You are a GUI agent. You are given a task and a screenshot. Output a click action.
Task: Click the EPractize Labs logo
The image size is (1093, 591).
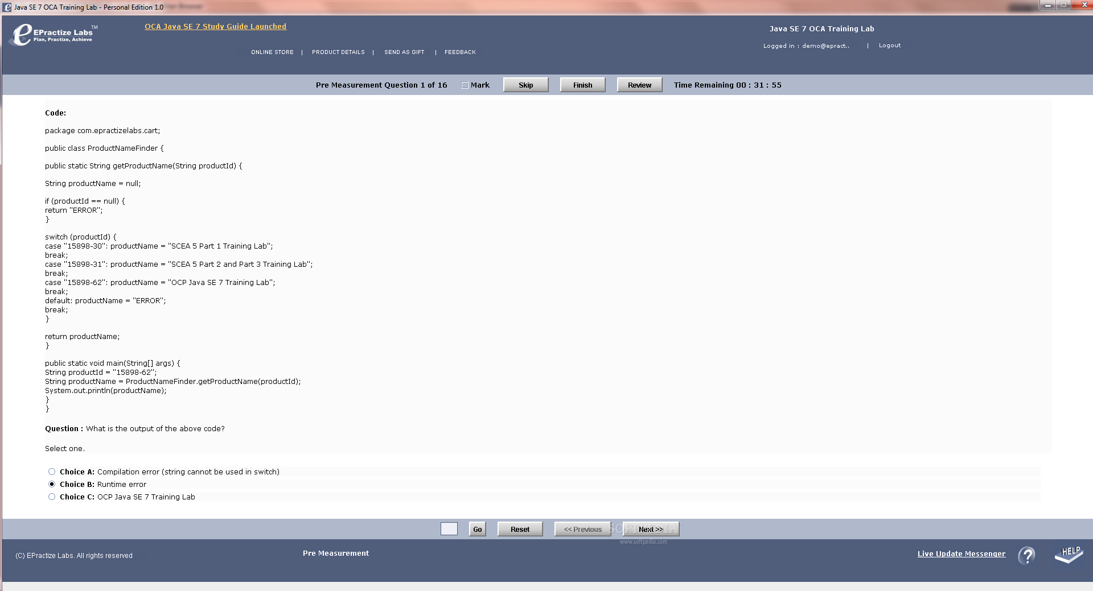click(x=54, y=34)
